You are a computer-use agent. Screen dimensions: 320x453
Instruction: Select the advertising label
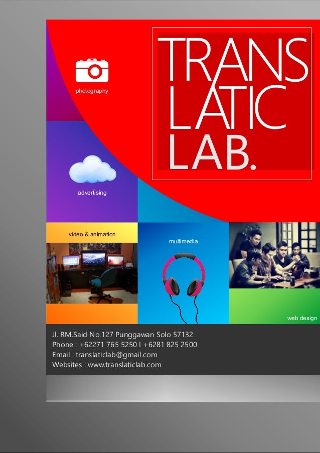92,193
